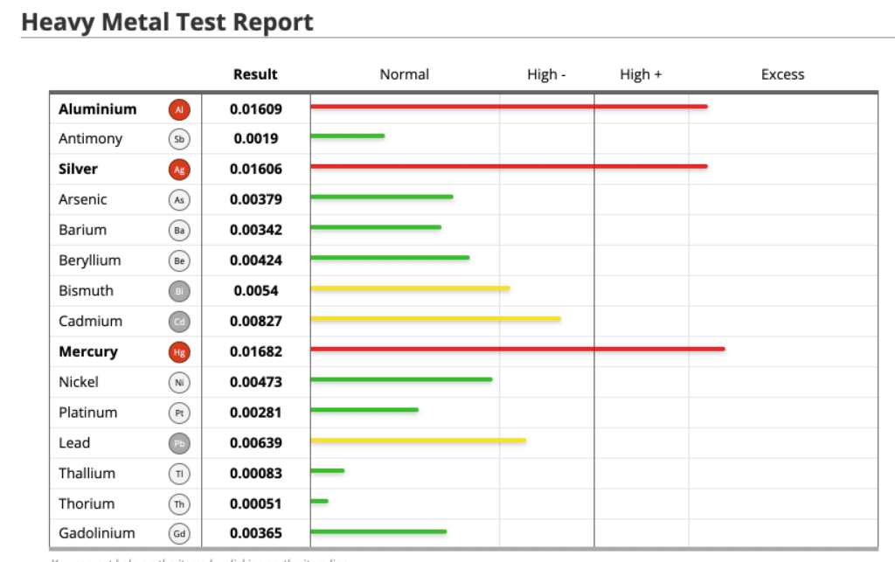Click the Bismuth Bi element badge
The image size is (895, 562).
tap(179, 291)
